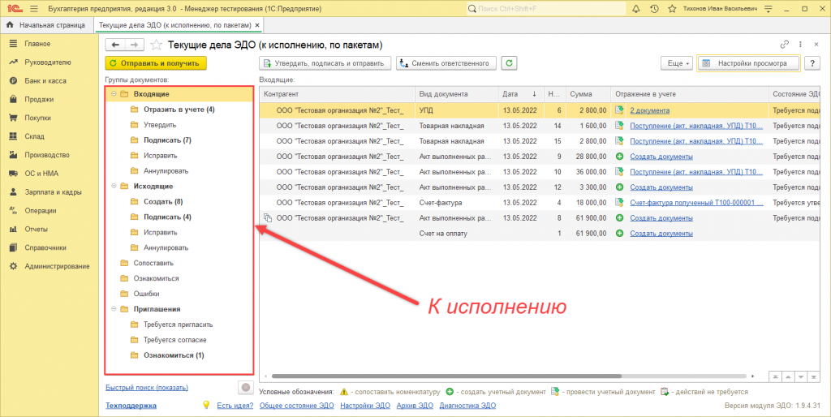Click the Справочники book icon
Viewport: 831px width, 417px height.
[x=14, y=247]
